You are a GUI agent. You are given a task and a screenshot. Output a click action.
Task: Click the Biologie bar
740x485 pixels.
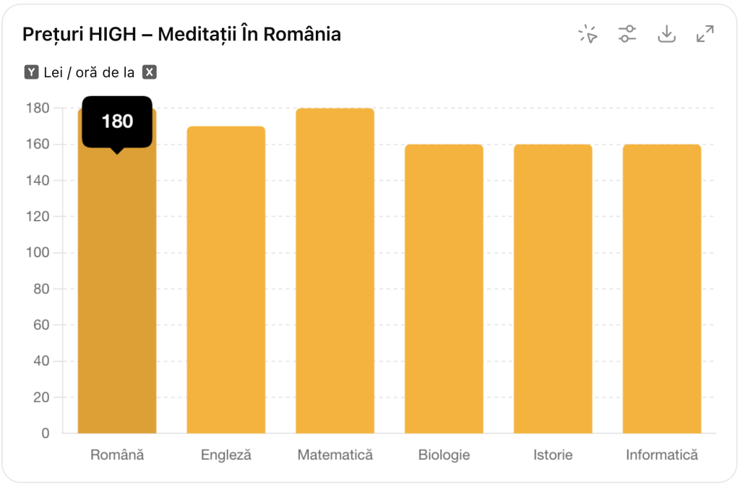[444, 289]
